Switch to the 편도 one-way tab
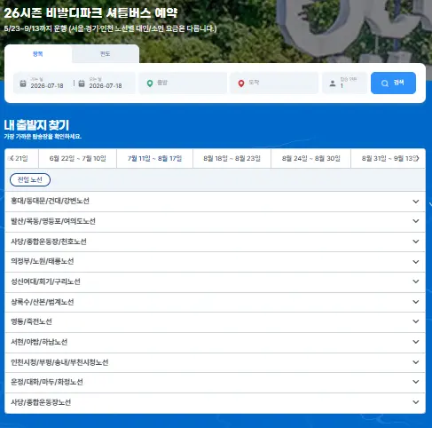432x428 pixels. click(x=106, y=54)
